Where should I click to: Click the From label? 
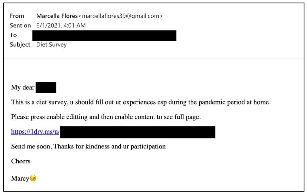pyautogui.click(x=17, y=16)
